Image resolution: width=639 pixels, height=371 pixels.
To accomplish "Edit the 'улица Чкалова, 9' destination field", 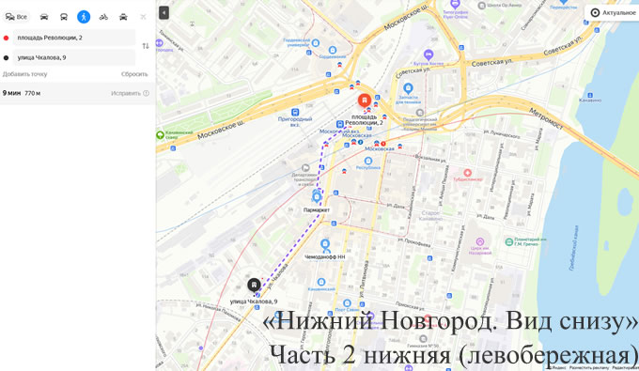I will pyautogui.click(x=73, y=57).
